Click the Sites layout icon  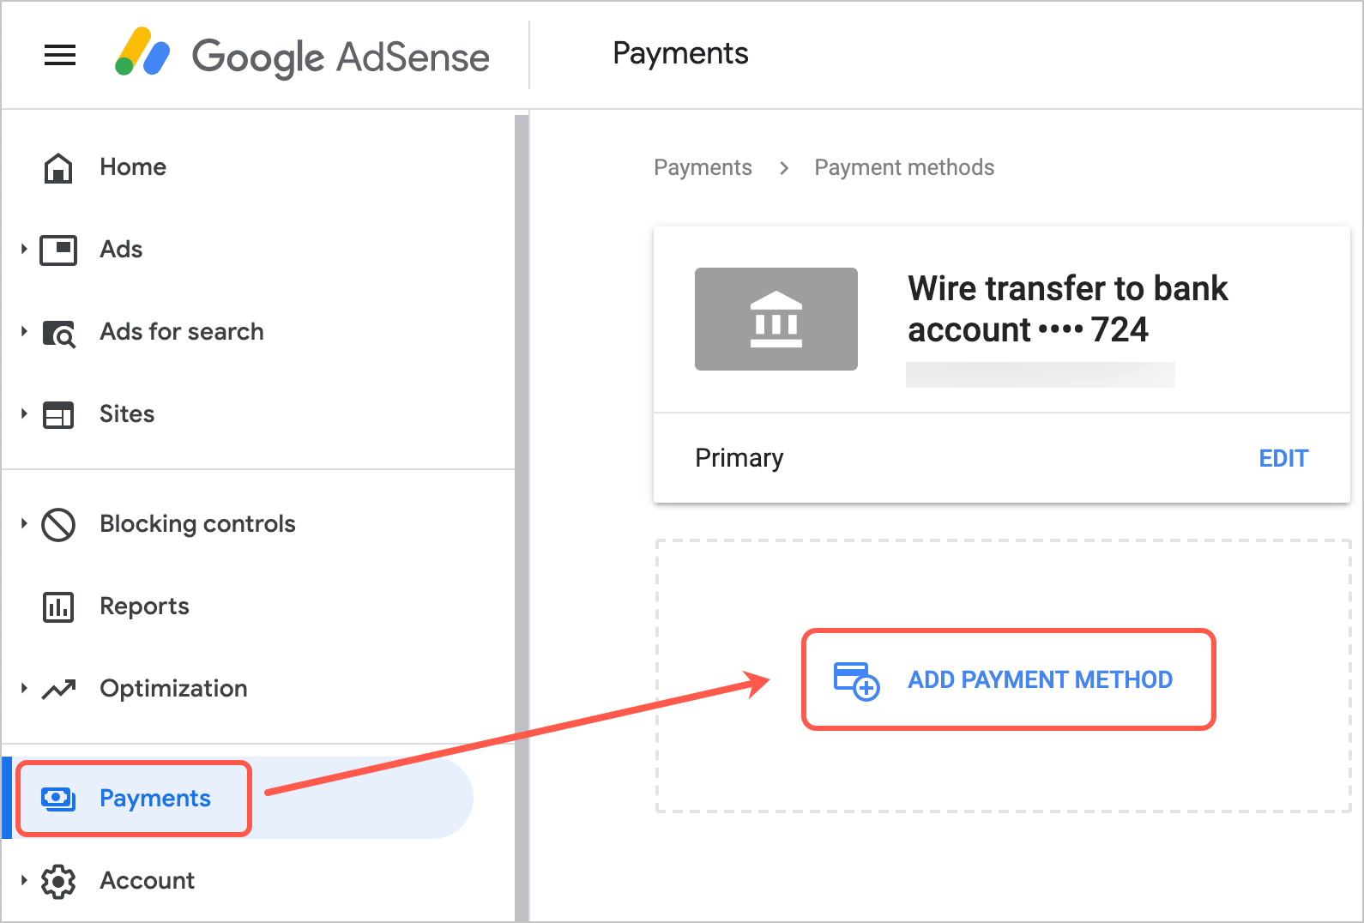[x=58, y=415]
